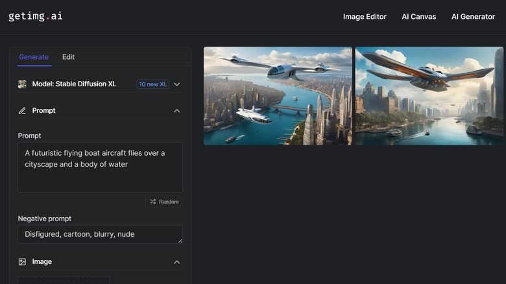The width and height of the screenshot is (506, 284).
Task: Click the picture icon beside Image heading
Action: [x=22, y=262]
